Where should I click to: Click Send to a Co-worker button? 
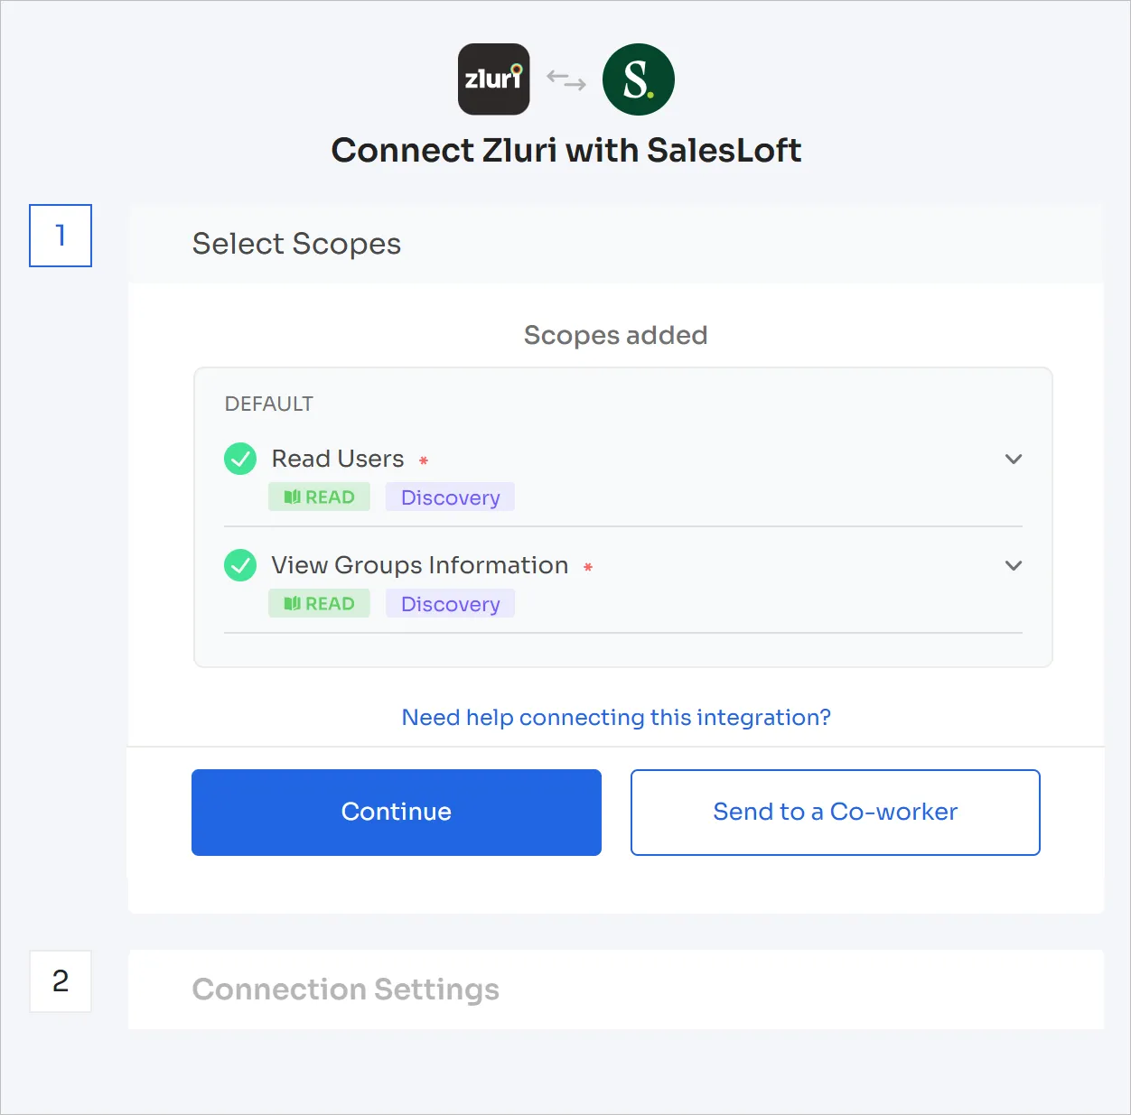click(836, 813)
